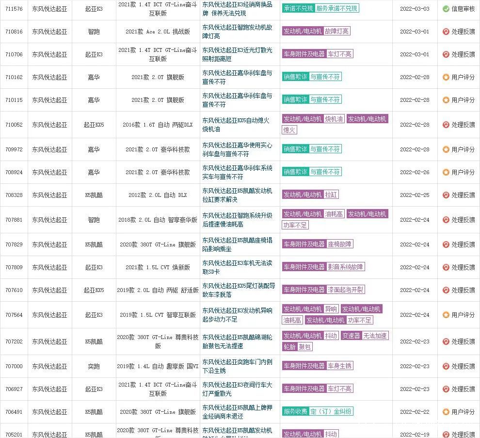Image resolution: width=480 pixels, height=438 pixels.
Task: Click red feedback icon in row 707202
Action: [x=446, y=341]
